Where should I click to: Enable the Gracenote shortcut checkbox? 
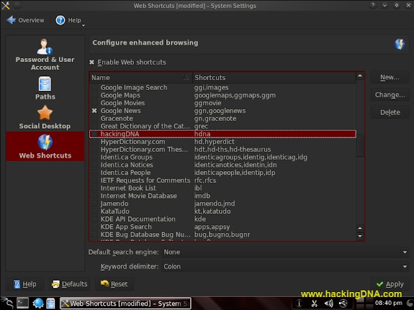(94, 118)
